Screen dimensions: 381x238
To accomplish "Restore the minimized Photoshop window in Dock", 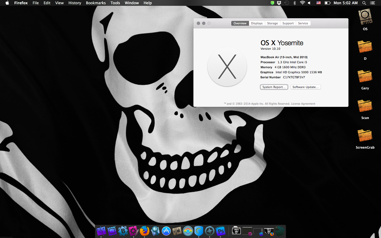I will tap(258, 232).
